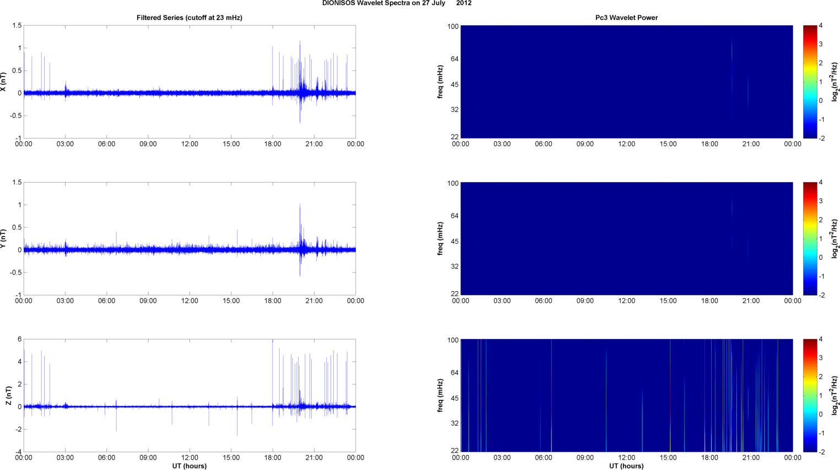Click 'UT (hours)' label under the bottom spectrogram
840x470 pixels.
point(626,466)
